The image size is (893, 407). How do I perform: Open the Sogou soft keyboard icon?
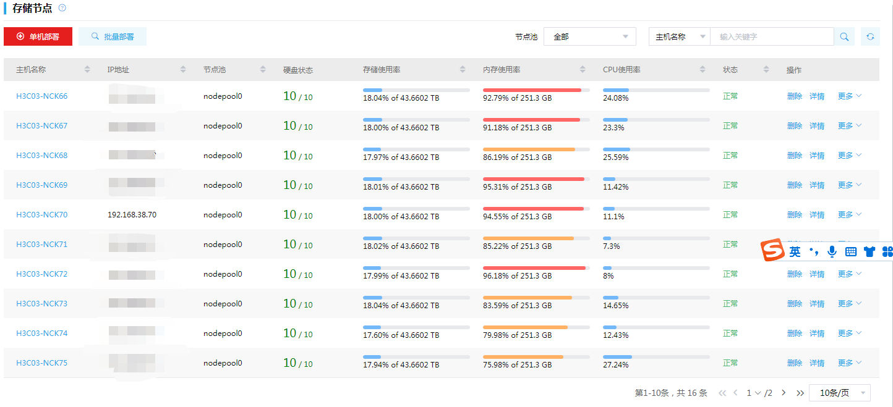click(851, 251)
